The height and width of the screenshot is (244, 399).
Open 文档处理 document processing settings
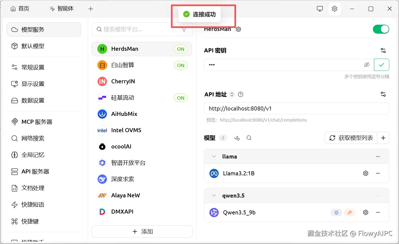click(44, 188)
